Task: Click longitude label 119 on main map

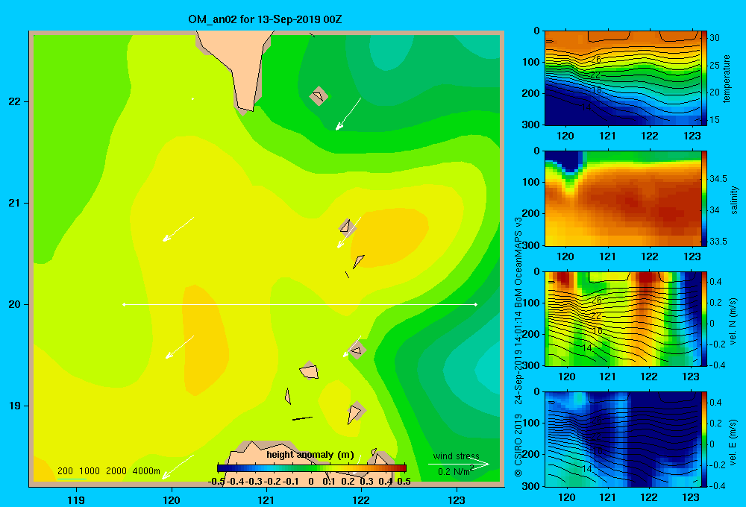Action: point(76,500)
